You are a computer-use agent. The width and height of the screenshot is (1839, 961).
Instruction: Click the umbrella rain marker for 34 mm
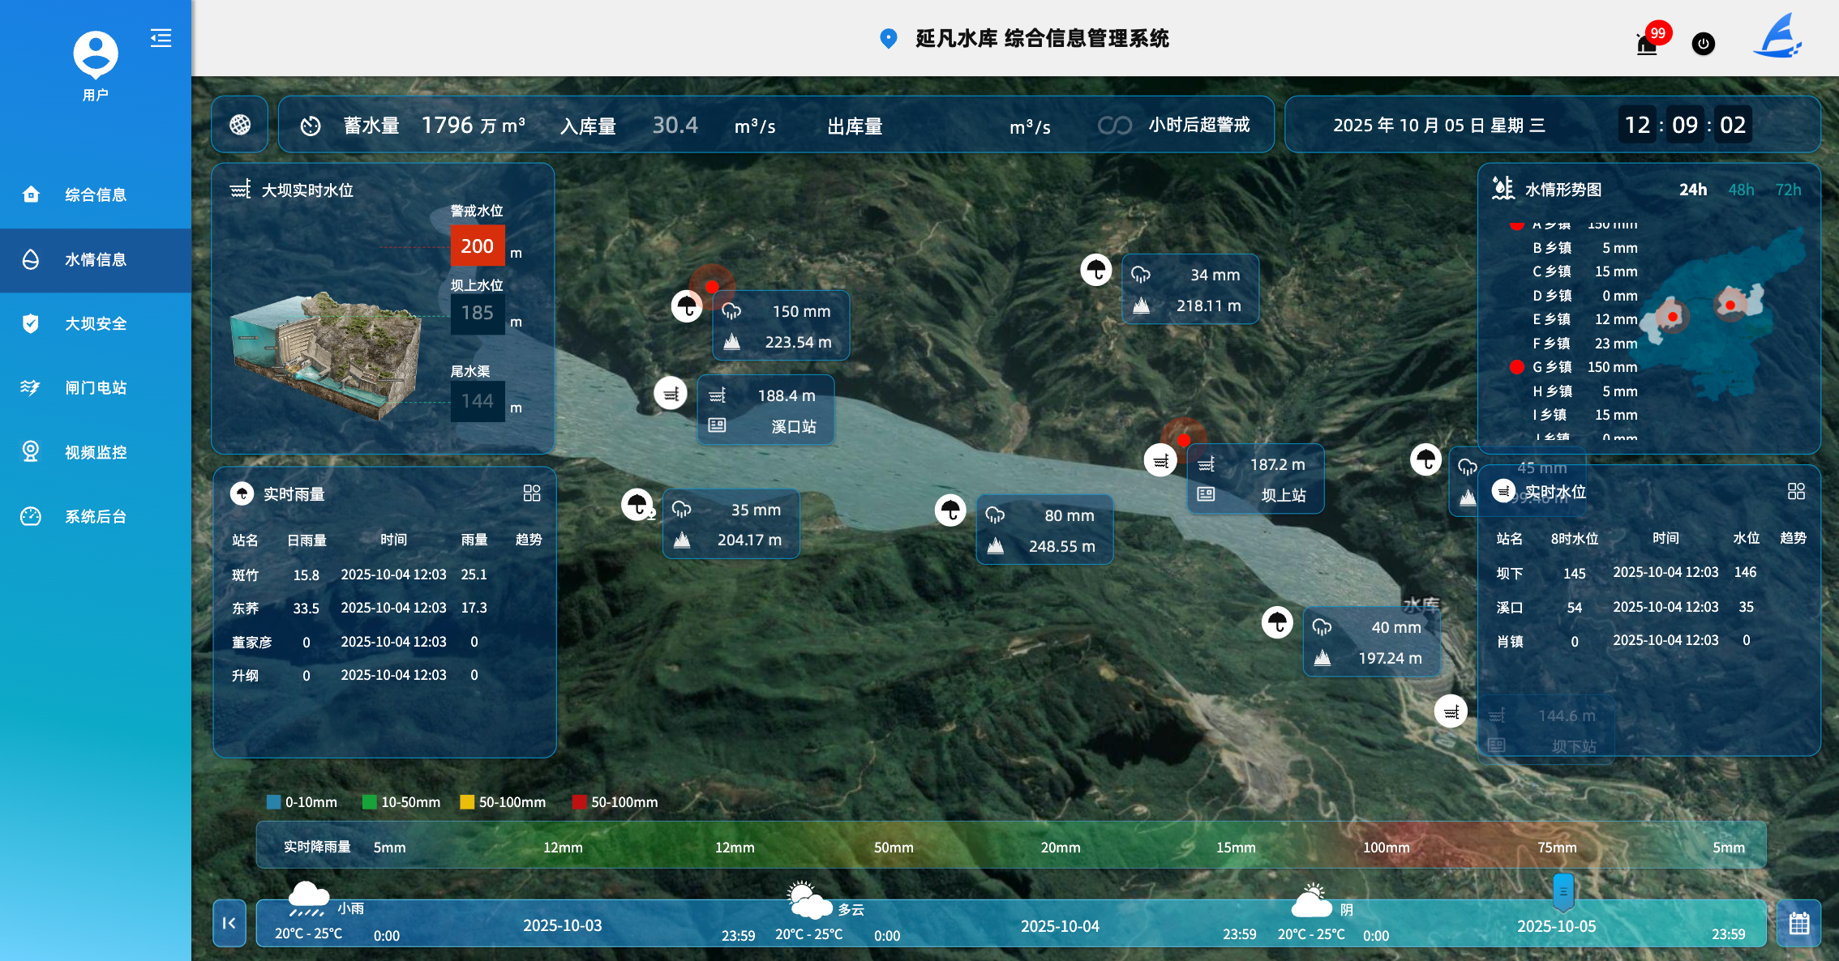coord(1096,270)
